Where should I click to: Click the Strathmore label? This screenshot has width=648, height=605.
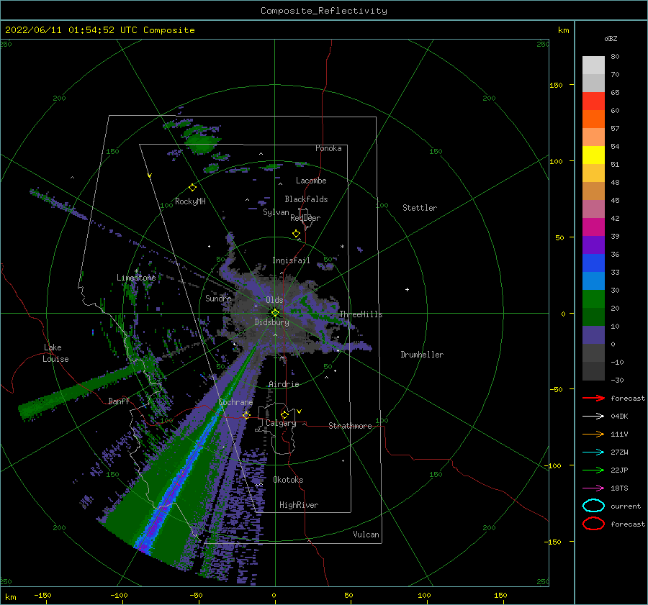pos(350,426)
